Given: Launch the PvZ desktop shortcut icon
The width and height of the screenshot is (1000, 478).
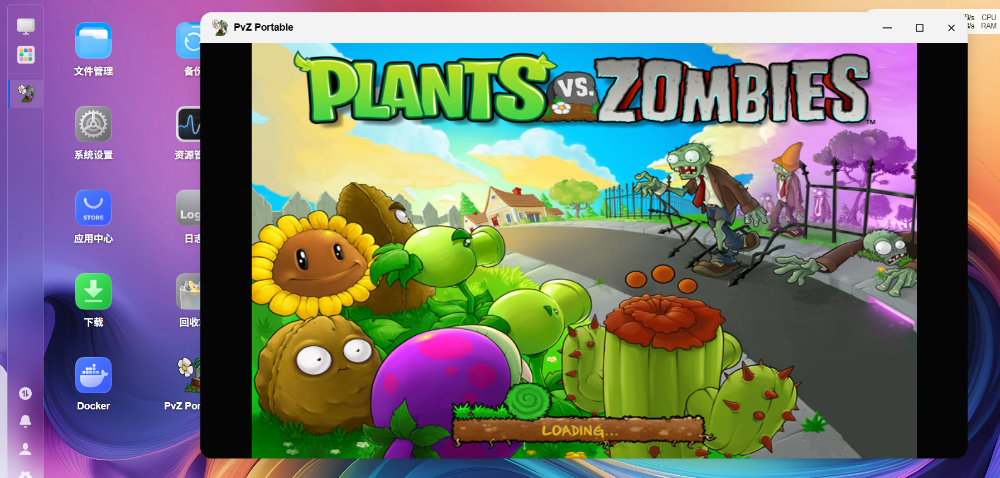Looking at the screenshot, I should [x=189, y=375].
